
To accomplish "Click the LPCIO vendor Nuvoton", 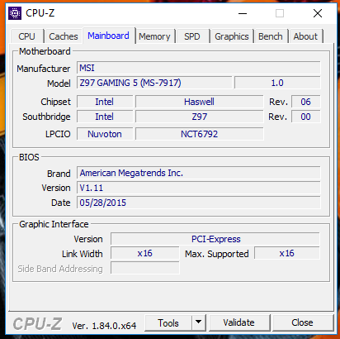I will click(105, 134).
